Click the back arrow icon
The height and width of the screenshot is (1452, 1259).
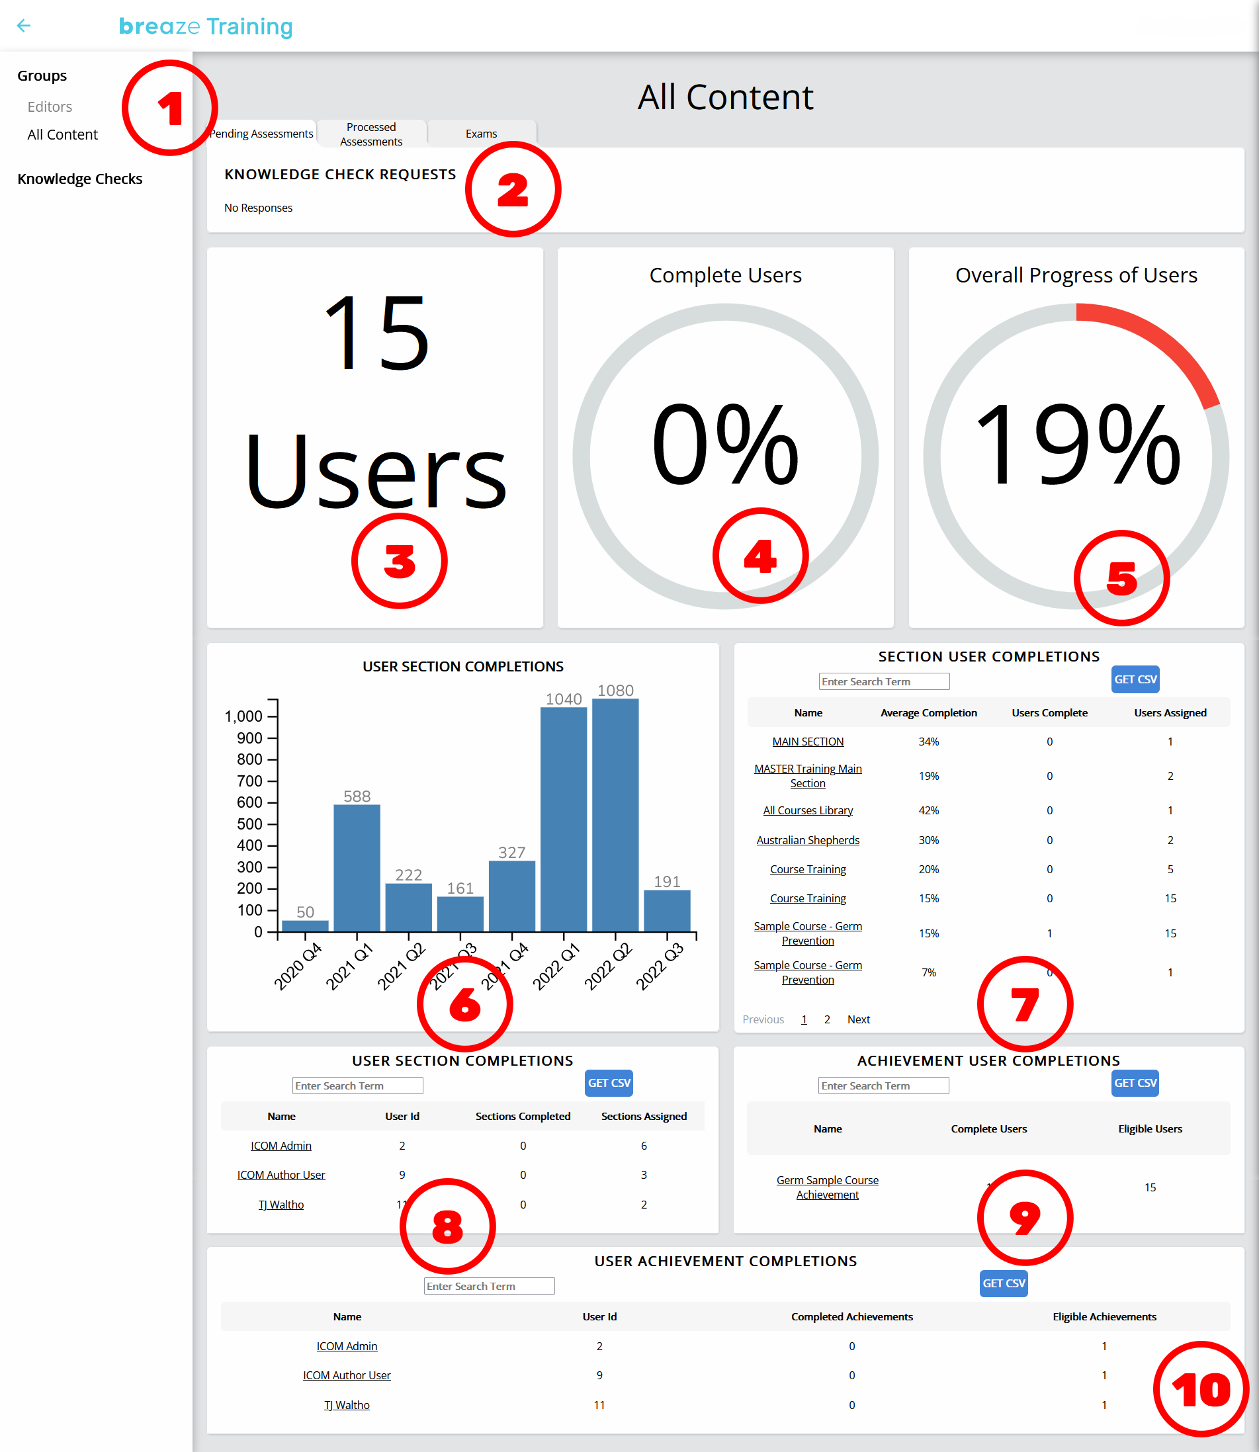click(x=24, y=26)
